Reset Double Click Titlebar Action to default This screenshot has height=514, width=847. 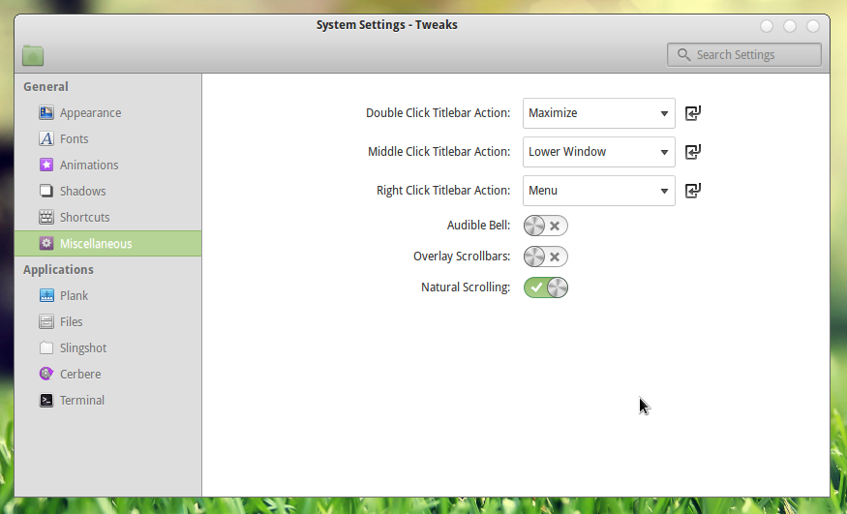[x=693, y=113]
